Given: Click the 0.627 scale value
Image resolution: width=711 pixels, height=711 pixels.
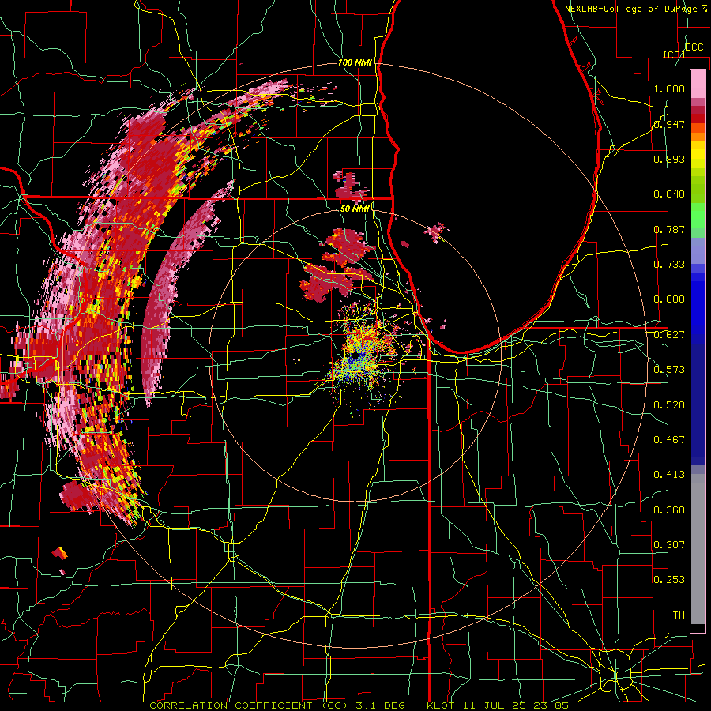Looking at the screenshot, I should point(669,335).
